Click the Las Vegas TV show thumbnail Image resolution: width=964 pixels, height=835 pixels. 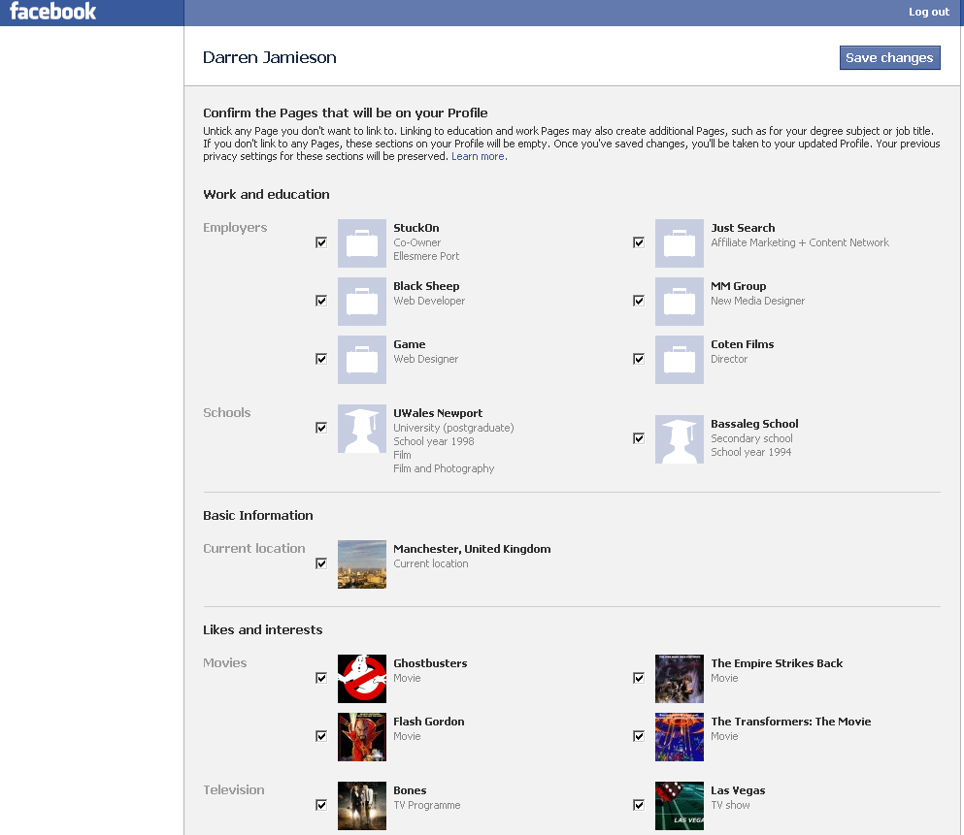(680, 806)
